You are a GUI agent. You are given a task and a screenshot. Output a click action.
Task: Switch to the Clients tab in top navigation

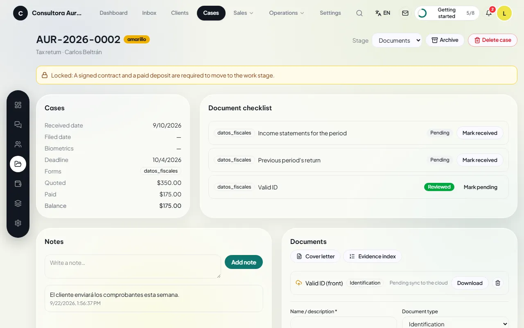tap(180, 13)
